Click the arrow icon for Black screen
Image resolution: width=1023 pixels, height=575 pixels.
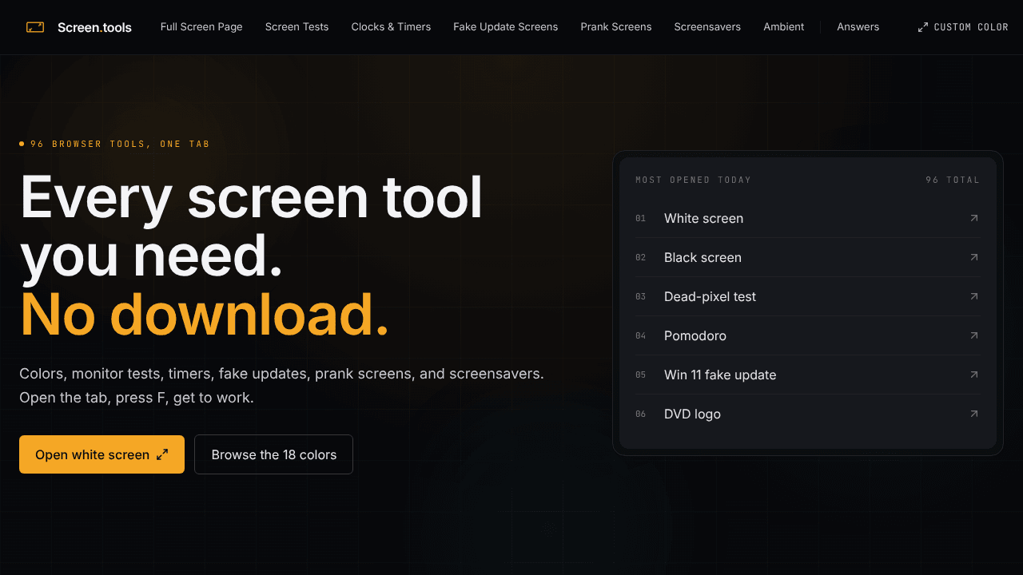point(973,257)
